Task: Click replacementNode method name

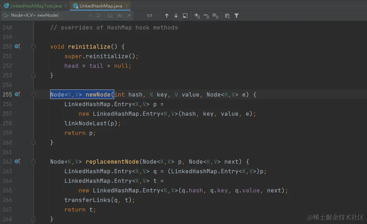Action: tap(112, 162)
